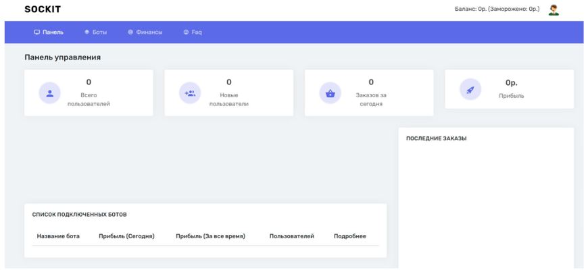Click the Баланс amount text in header
Screen dimensions: 588x272
[x=497, y=10]
